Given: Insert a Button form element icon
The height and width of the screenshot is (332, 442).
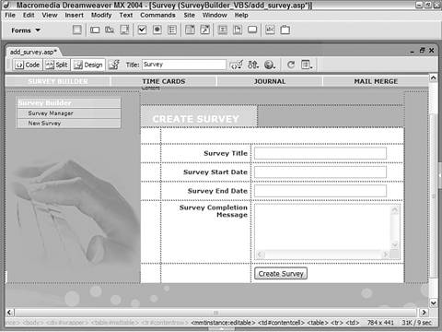Looking at the screenshot, I should point(252,30).
